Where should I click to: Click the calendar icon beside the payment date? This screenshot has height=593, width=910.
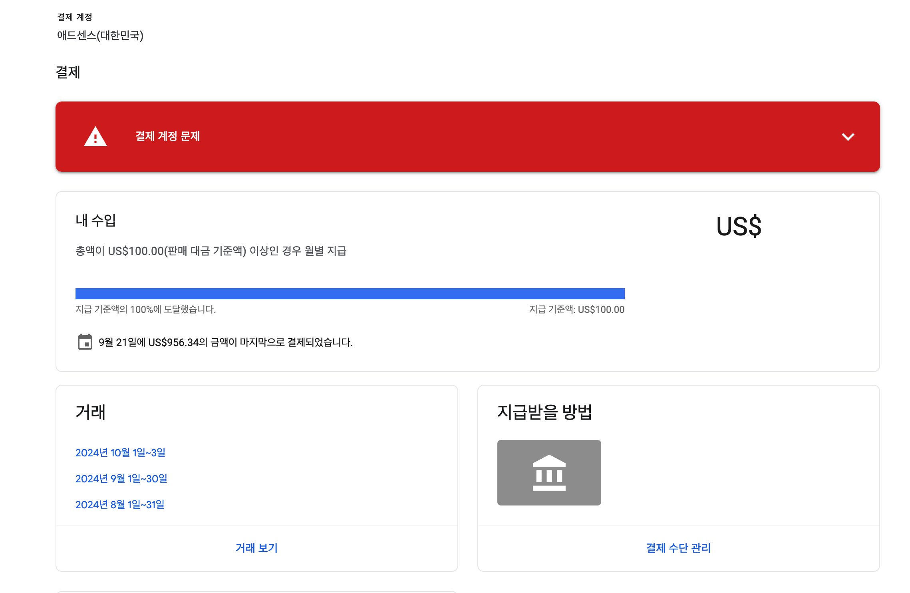click(x=85, y=342)
